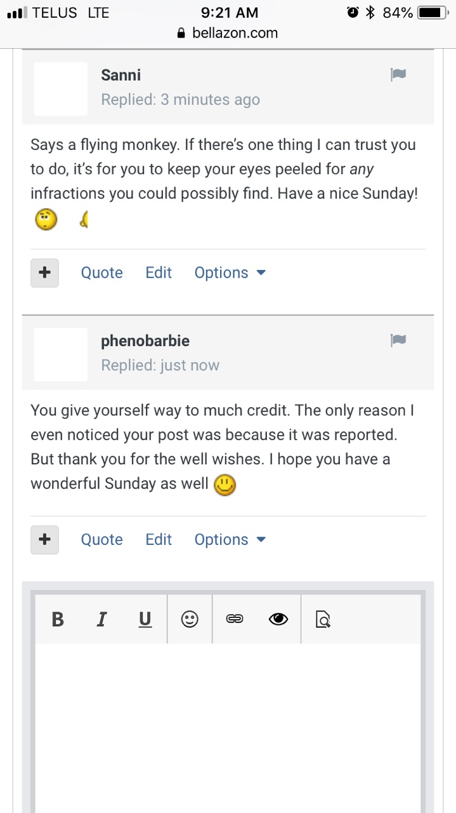
Task: Expand Options dropdown on Sanni's post
Action: coord(230,273)
